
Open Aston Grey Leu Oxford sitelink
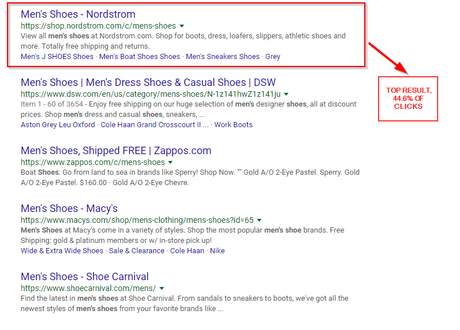[x=58, y=125]
